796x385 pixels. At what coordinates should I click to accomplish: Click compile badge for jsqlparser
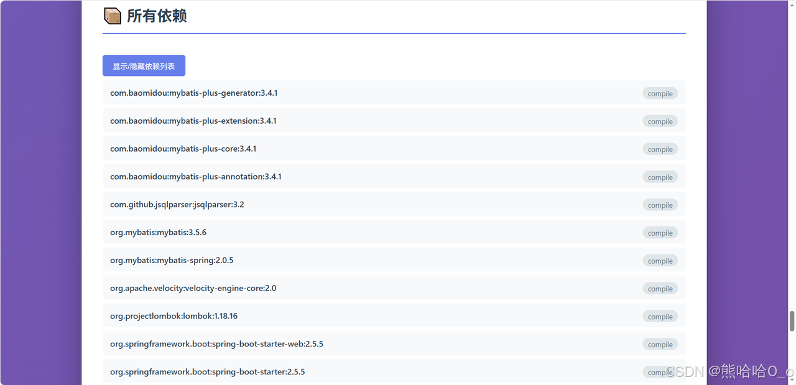660,205
